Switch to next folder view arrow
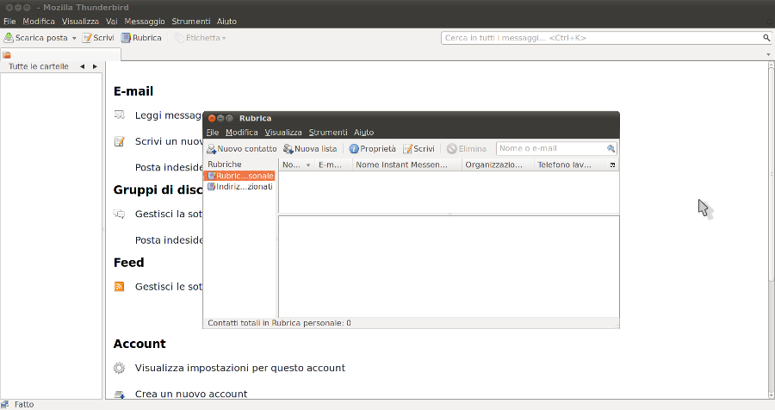This screenshot has width=775, height=410. (95, 66)
